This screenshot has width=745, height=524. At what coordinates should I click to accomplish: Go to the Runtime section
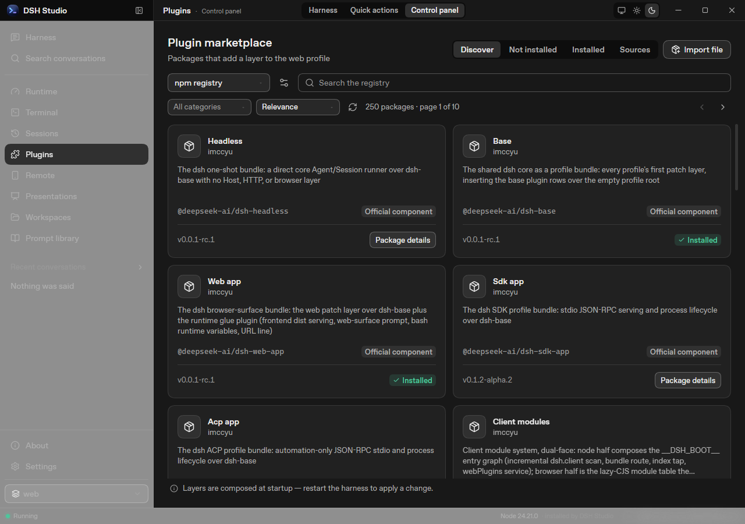coord(76,91)
